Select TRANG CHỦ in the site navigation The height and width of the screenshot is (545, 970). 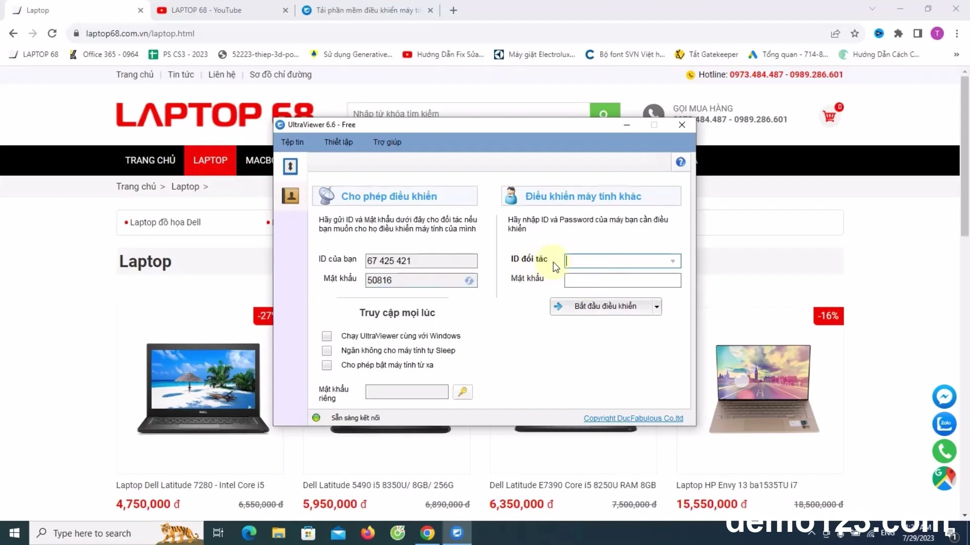(151, 160)
